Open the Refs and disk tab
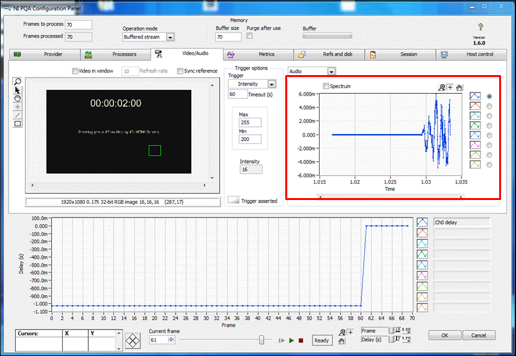 [329, 54]
